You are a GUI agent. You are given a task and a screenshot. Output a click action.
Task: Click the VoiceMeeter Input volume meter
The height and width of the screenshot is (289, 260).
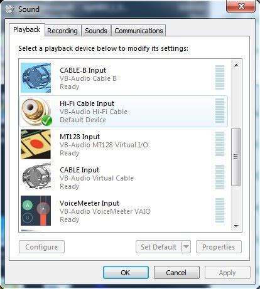220,211
